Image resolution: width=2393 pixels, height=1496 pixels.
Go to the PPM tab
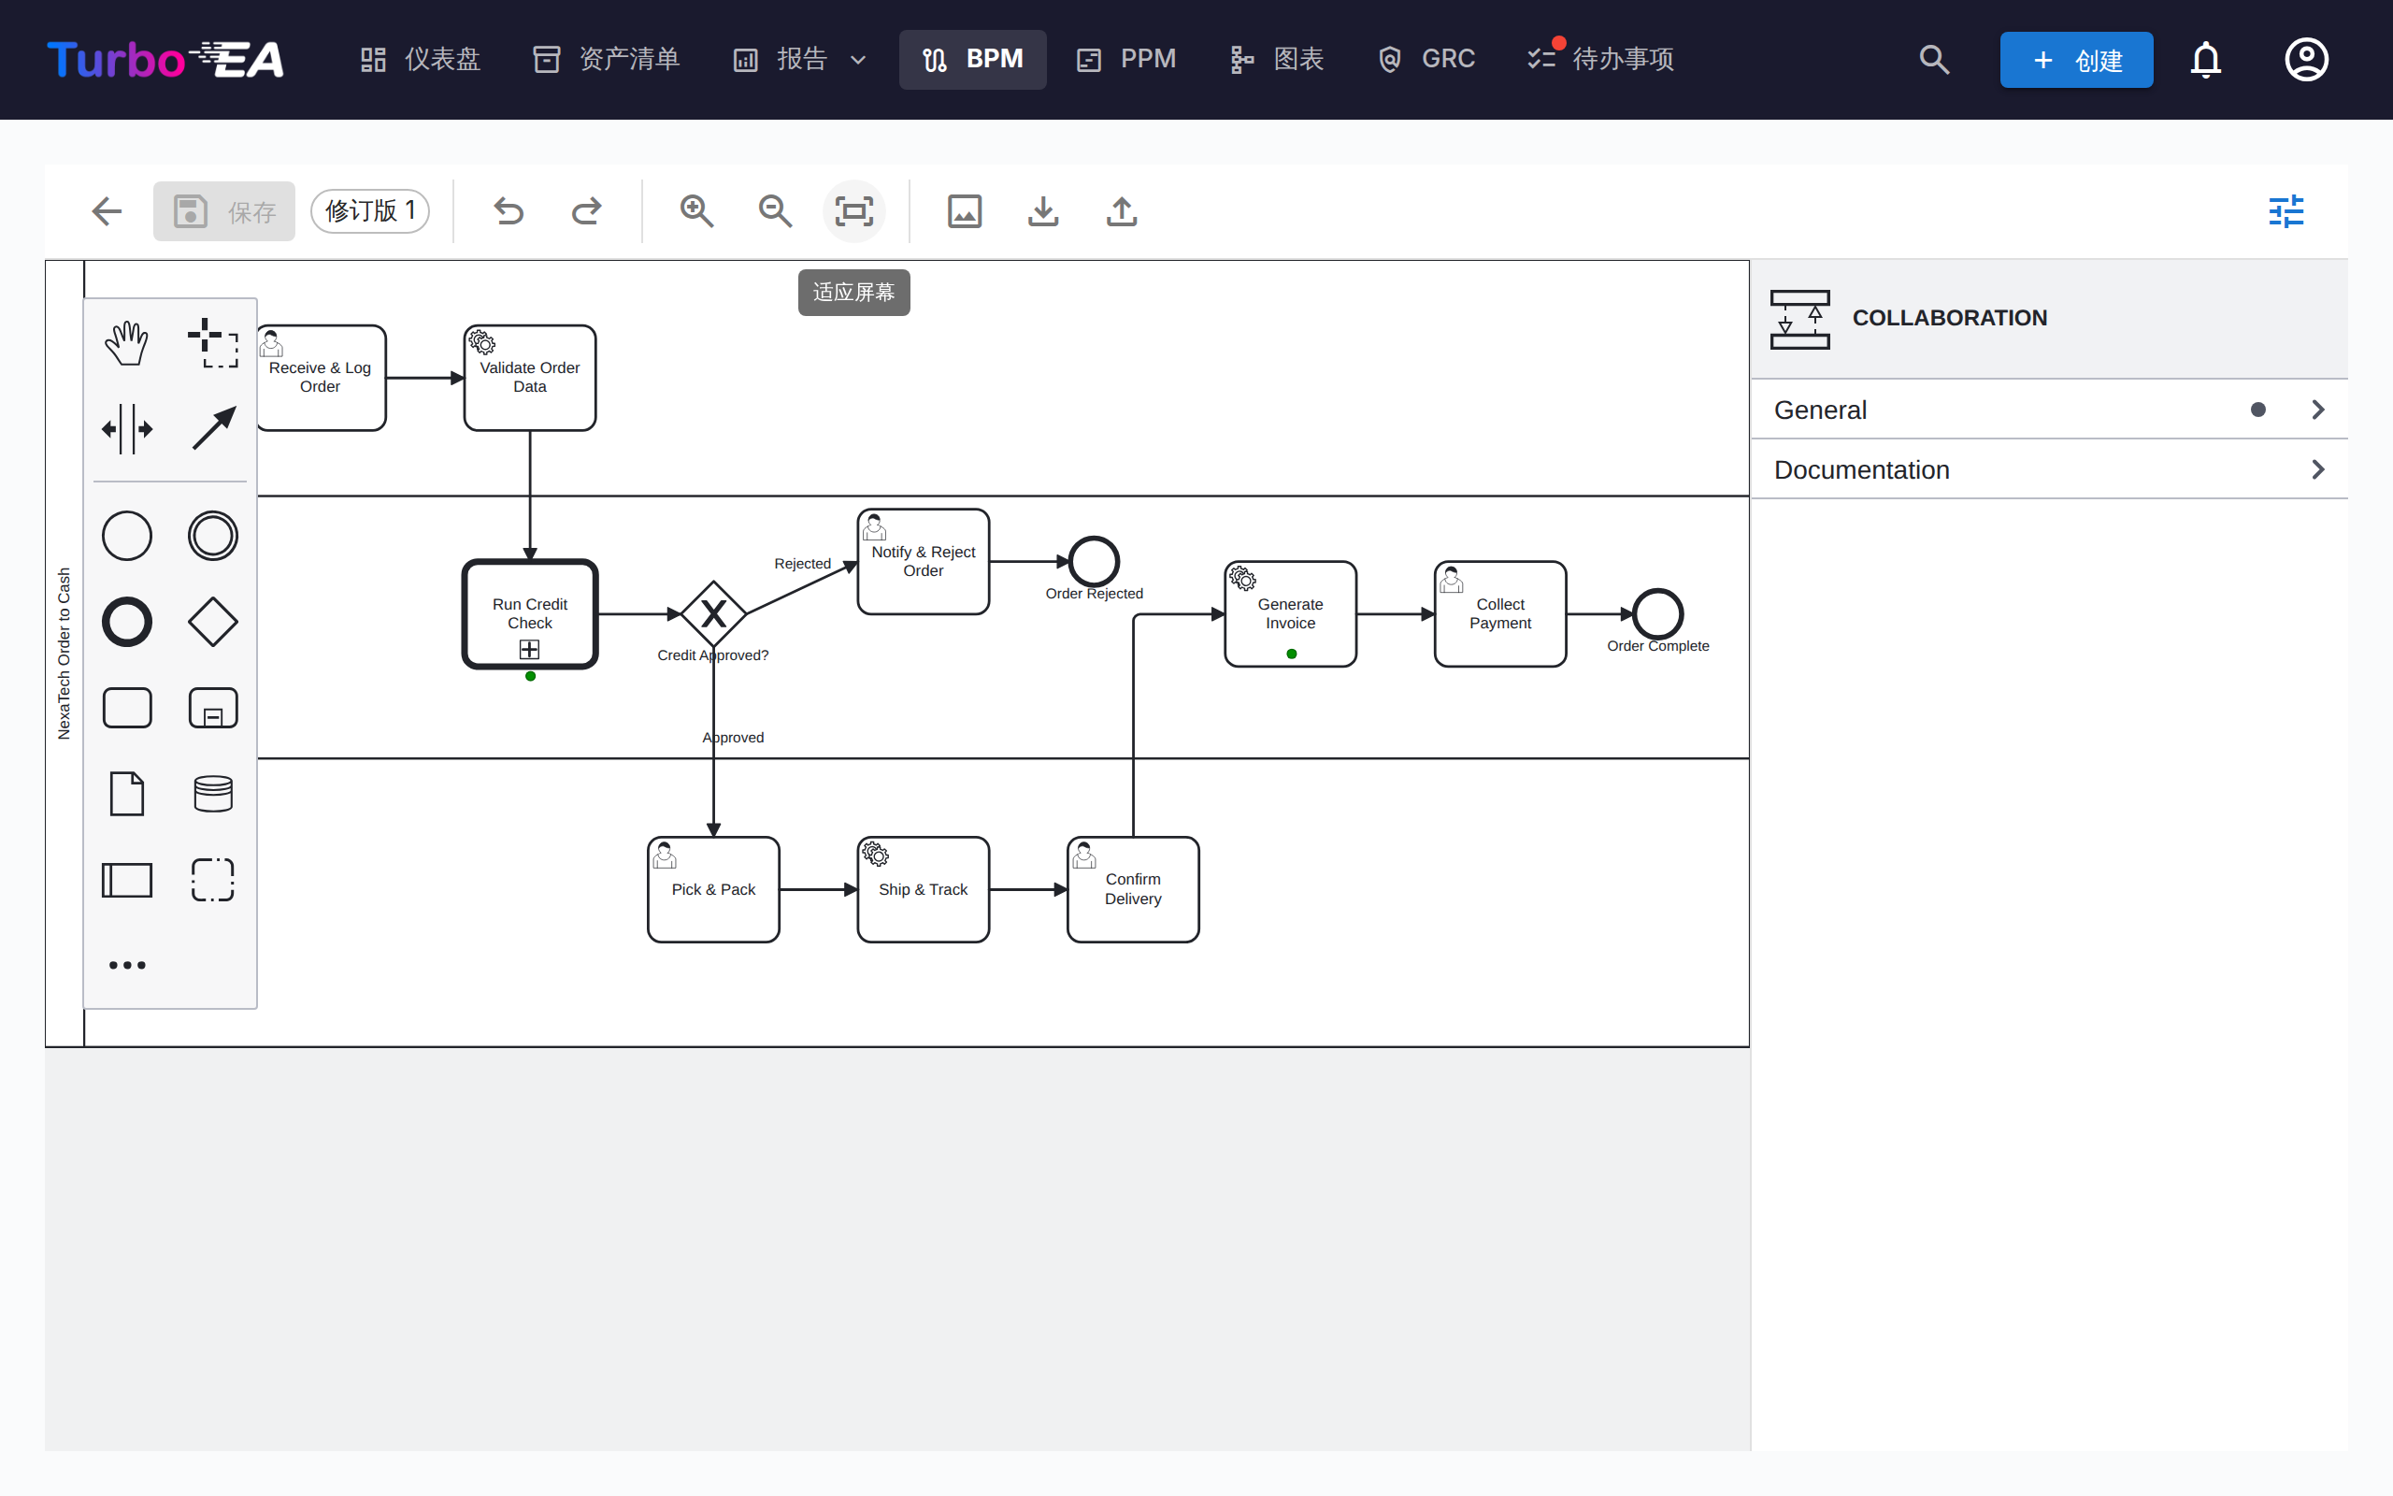(x=1127, y=59)
